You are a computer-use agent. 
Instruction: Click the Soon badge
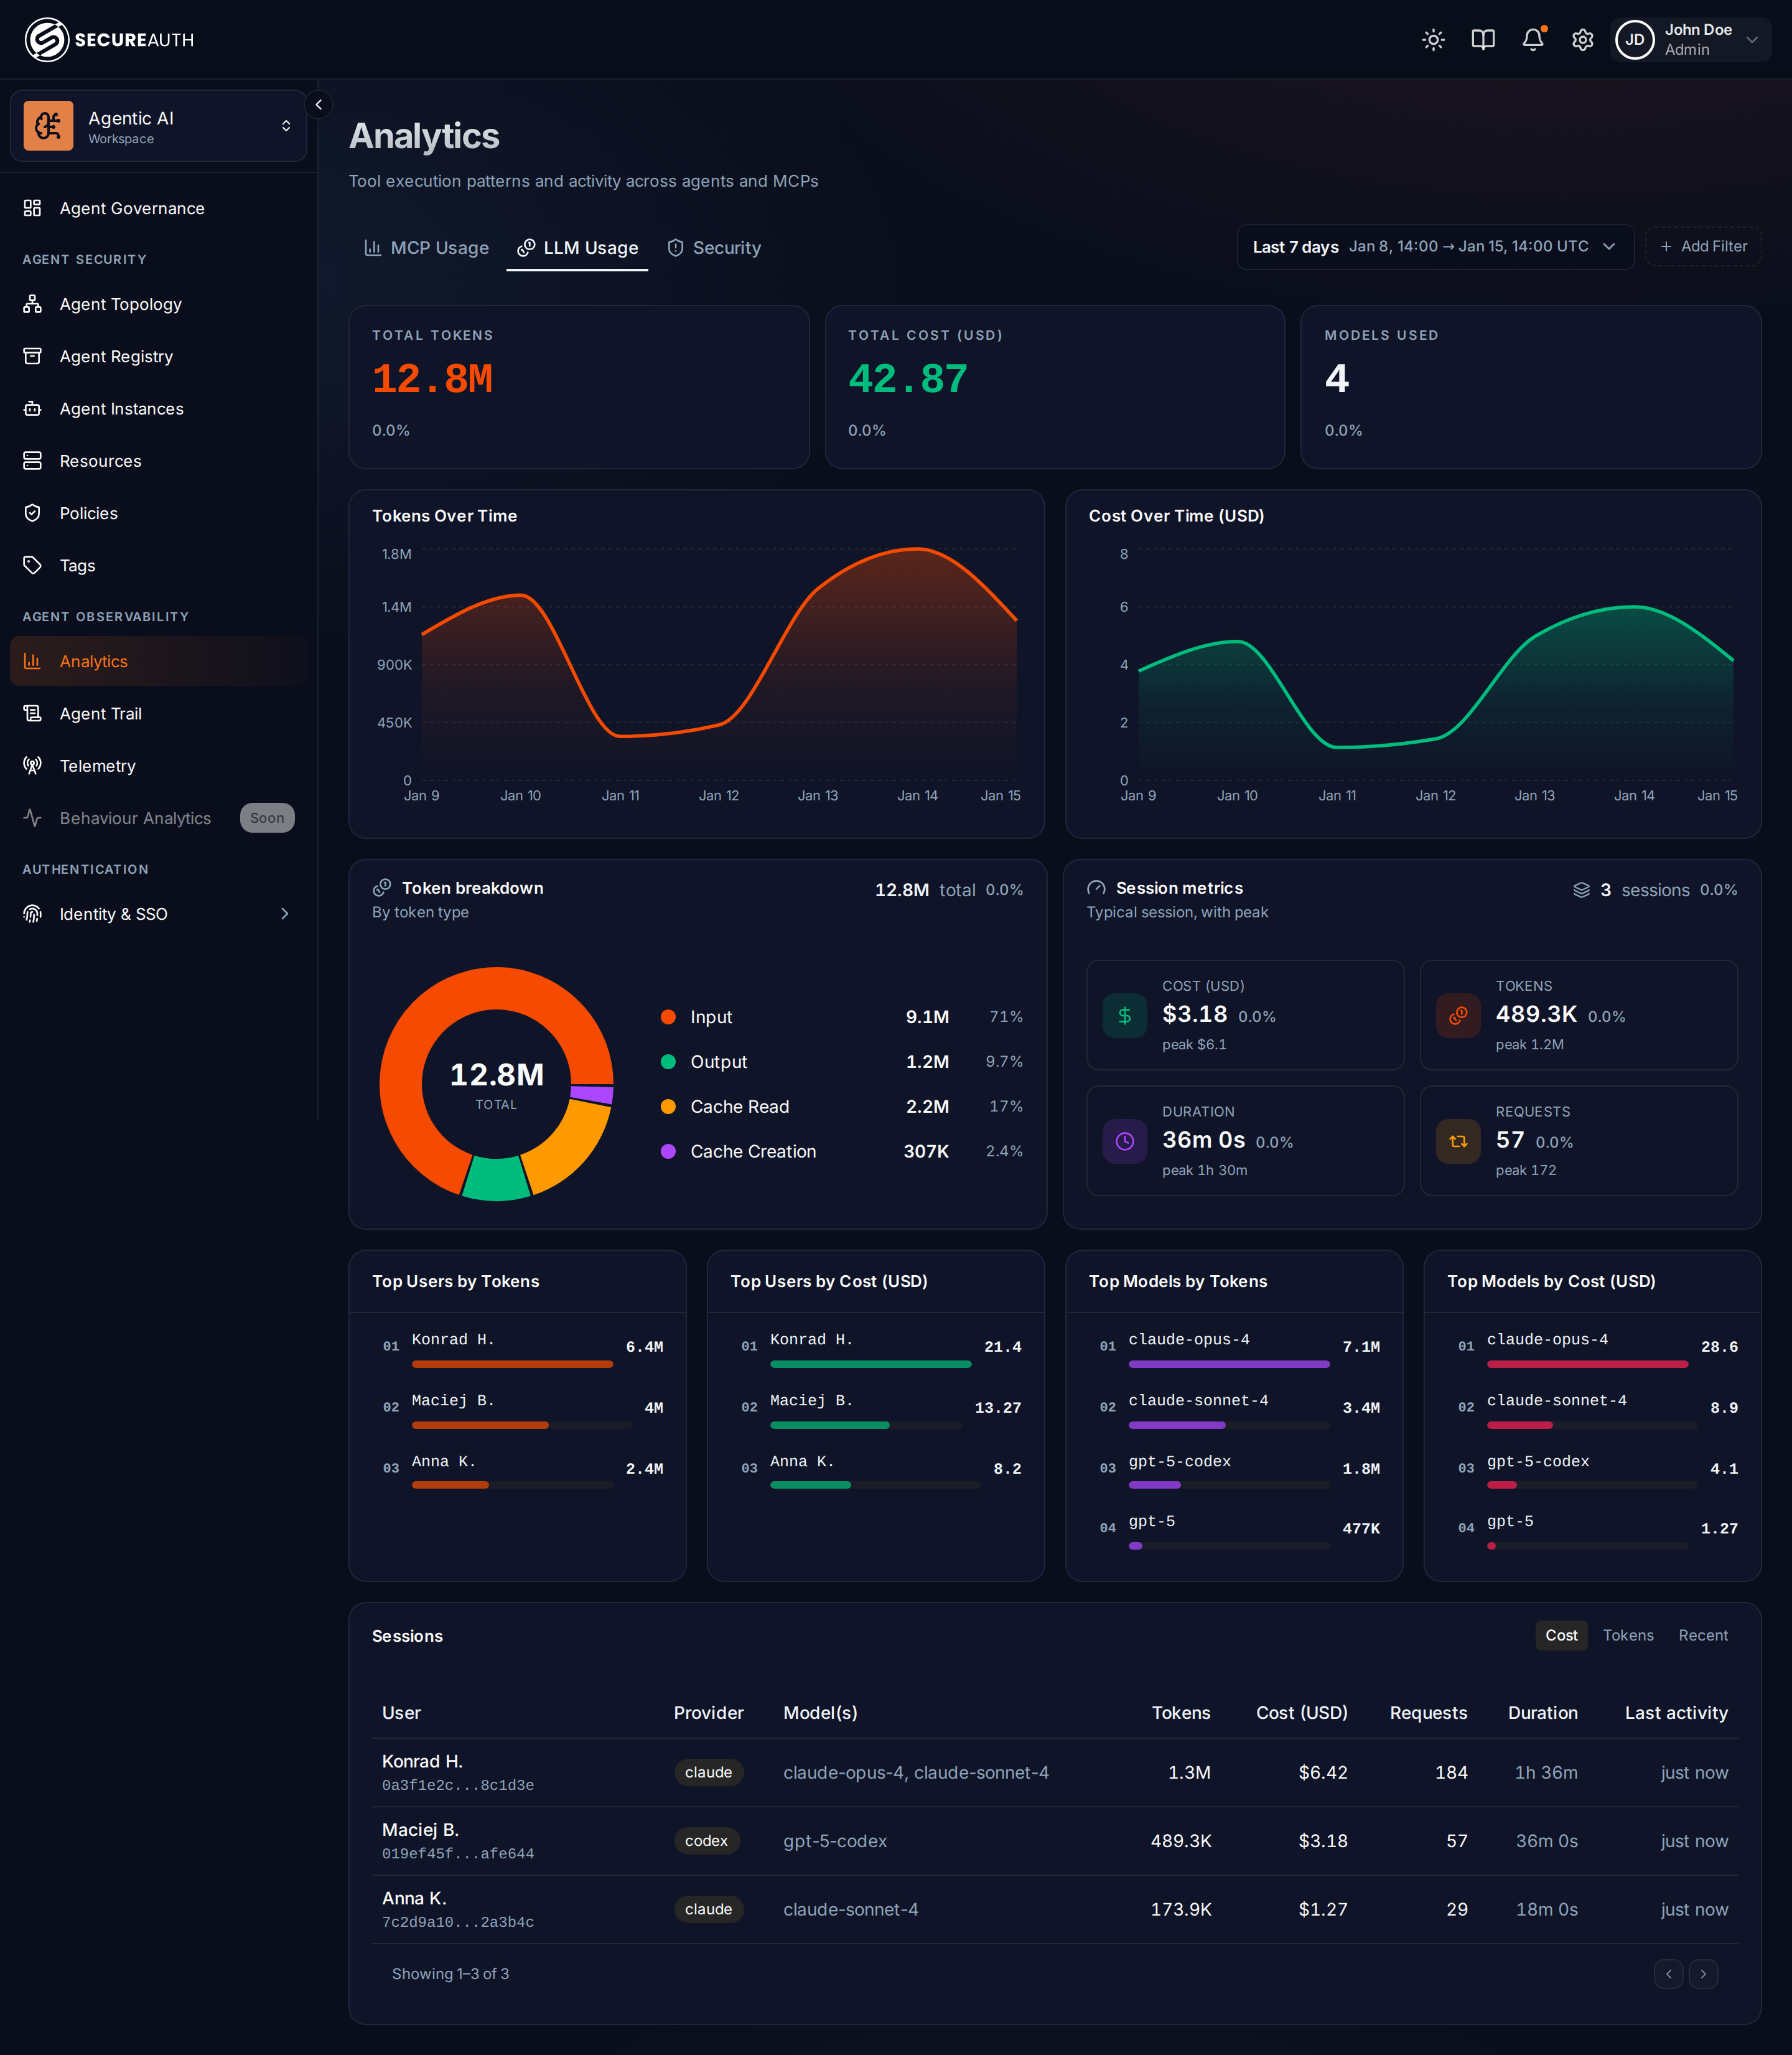267,818
